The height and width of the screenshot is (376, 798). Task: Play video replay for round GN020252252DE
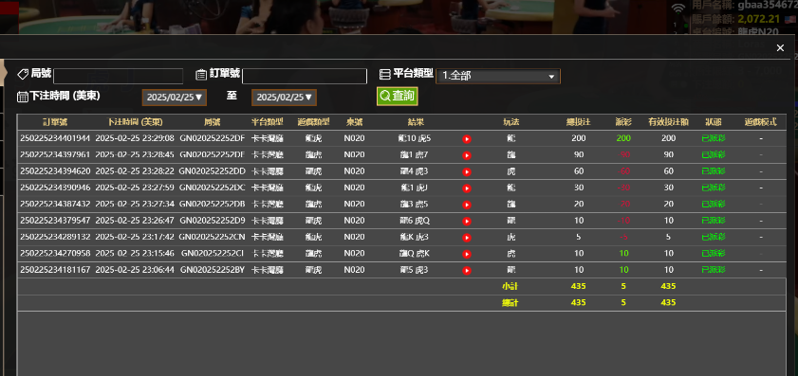coord(467,155)
